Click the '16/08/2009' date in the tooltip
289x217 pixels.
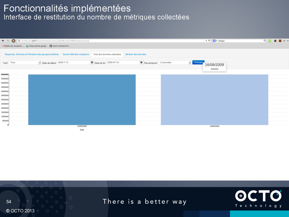coord(214,65)
